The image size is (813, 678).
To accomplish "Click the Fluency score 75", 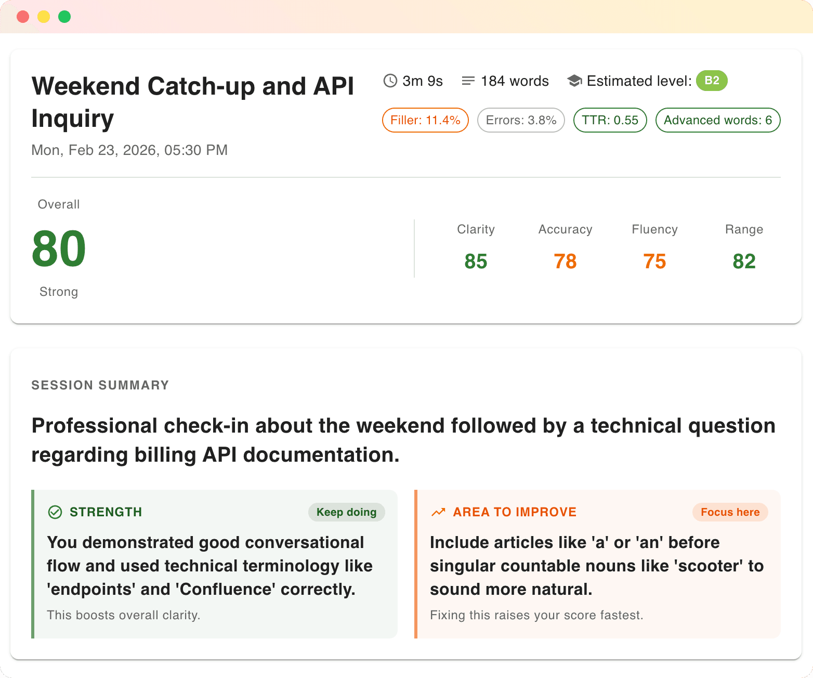I will coord(654,261).
